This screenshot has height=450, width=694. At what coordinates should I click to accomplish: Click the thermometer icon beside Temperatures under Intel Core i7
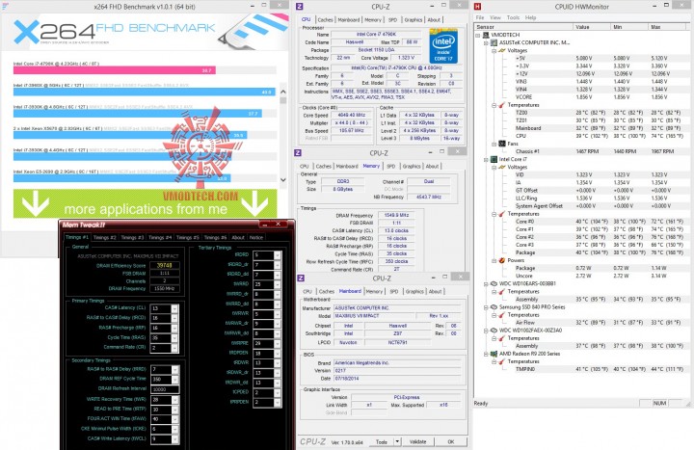click(502, 214)
